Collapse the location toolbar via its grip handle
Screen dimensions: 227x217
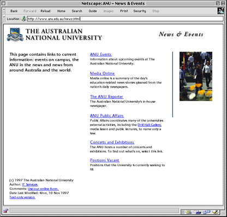(x=4, y=19)
